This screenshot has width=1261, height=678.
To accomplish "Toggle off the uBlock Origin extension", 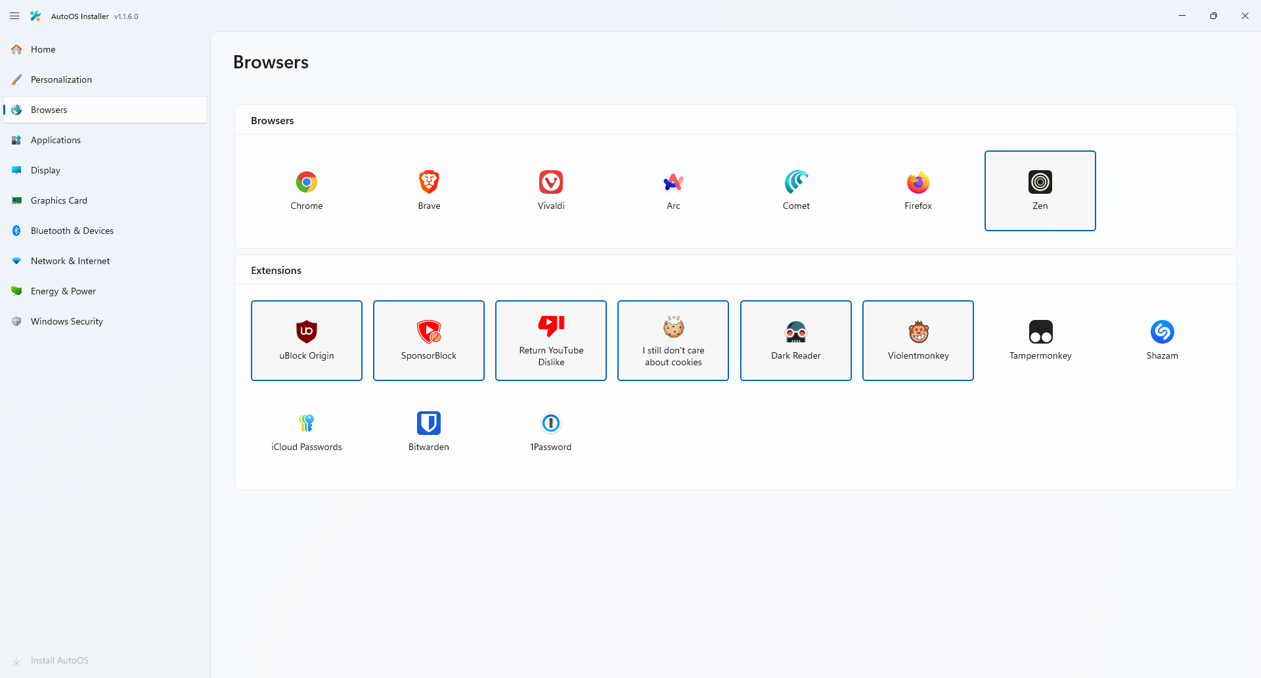I will pos(307,340).
